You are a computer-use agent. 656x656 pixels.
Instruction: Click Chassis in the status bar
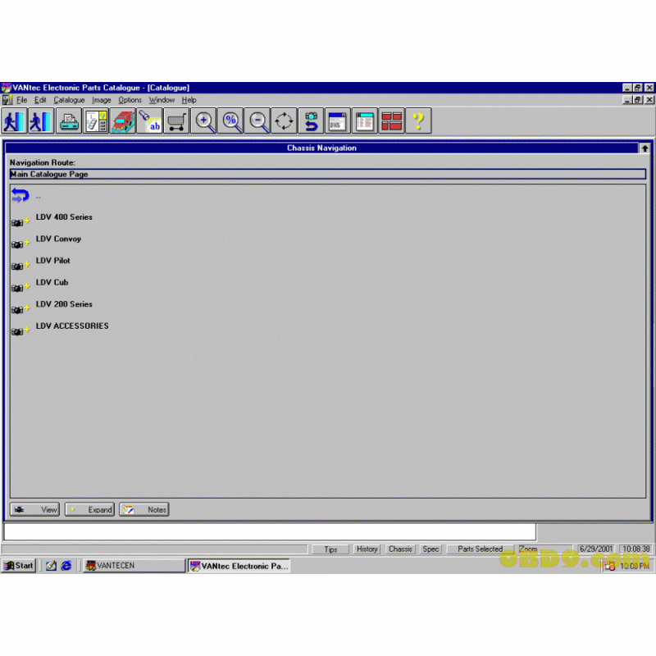tap(400, 549)
